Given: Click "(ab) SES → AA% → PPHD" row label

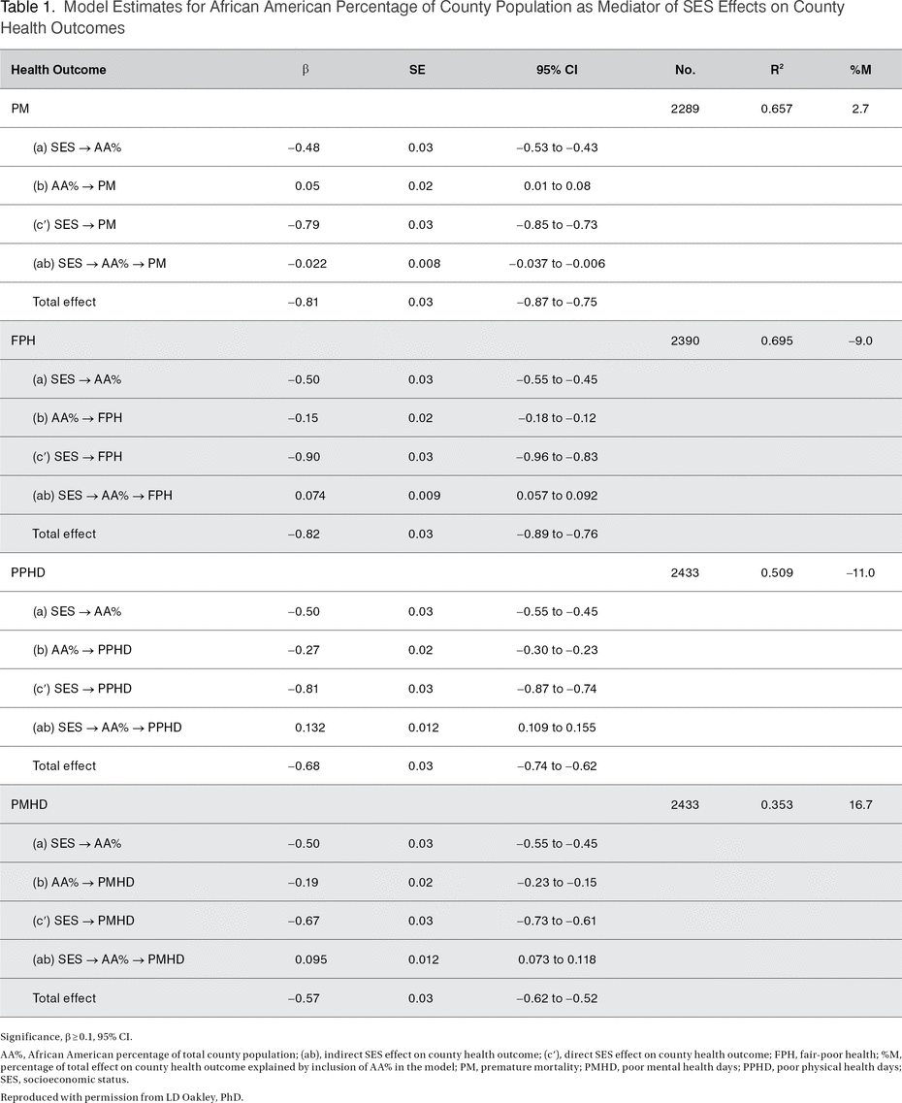Looking at the screenshot, I should tap(107, 728).
